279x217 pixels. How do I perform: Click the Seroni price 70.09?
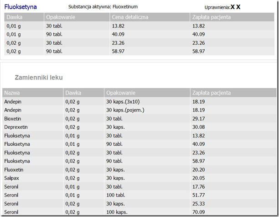(199, 212)
